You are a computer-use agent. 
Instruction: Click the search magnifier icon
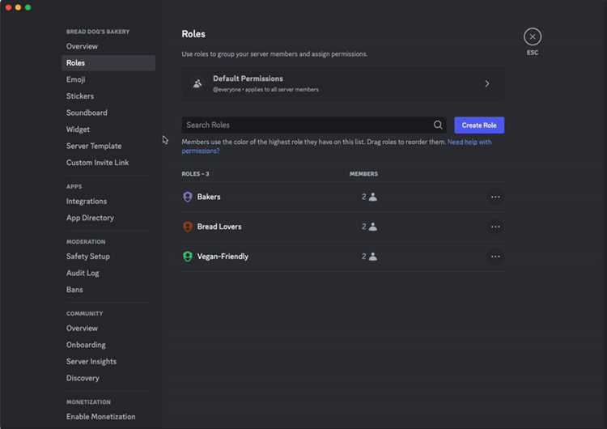[x=438, y=125]
